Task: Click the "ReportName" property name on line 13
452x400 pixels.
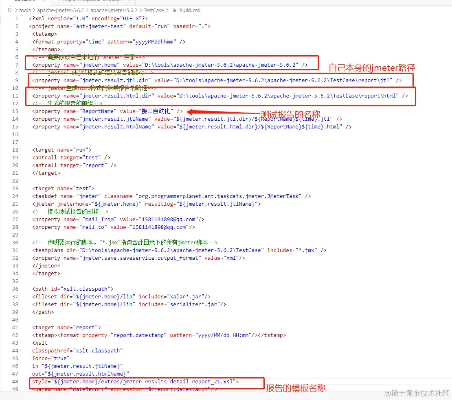Action: point(98,111)
